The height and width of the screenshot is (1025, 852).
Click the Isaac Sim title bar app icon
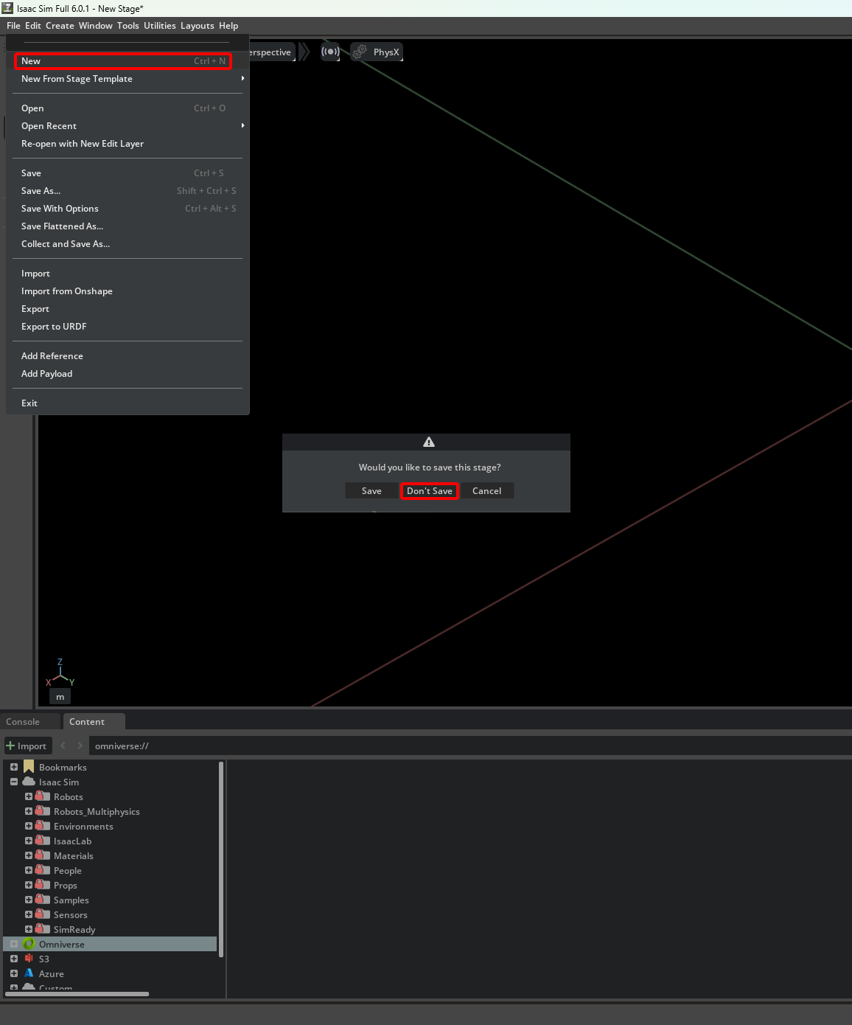click(x=7, y=8)
